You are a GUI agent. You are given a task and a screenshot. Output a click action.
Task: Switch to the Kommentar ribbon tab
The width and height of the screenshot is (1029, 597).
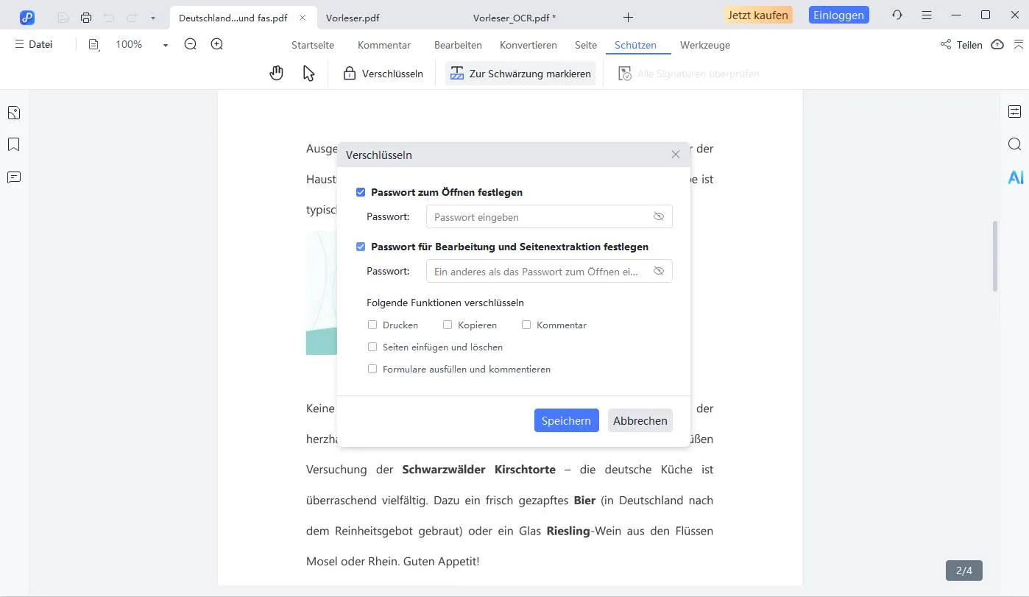click(384, 45)
